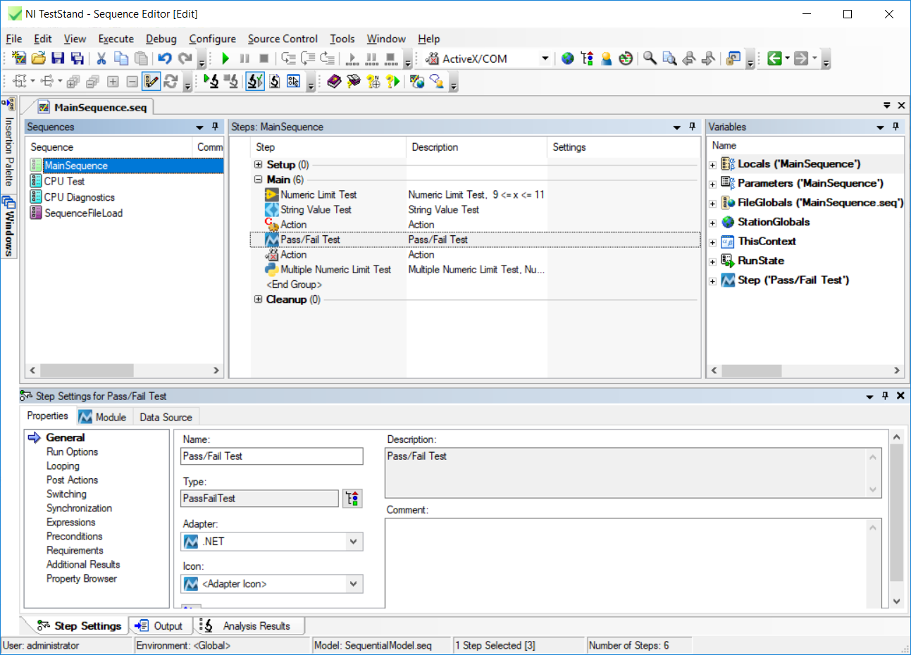This screenshot has height=655, width=911.
Task: Open the Execute menu
Action: pos(116,39)
